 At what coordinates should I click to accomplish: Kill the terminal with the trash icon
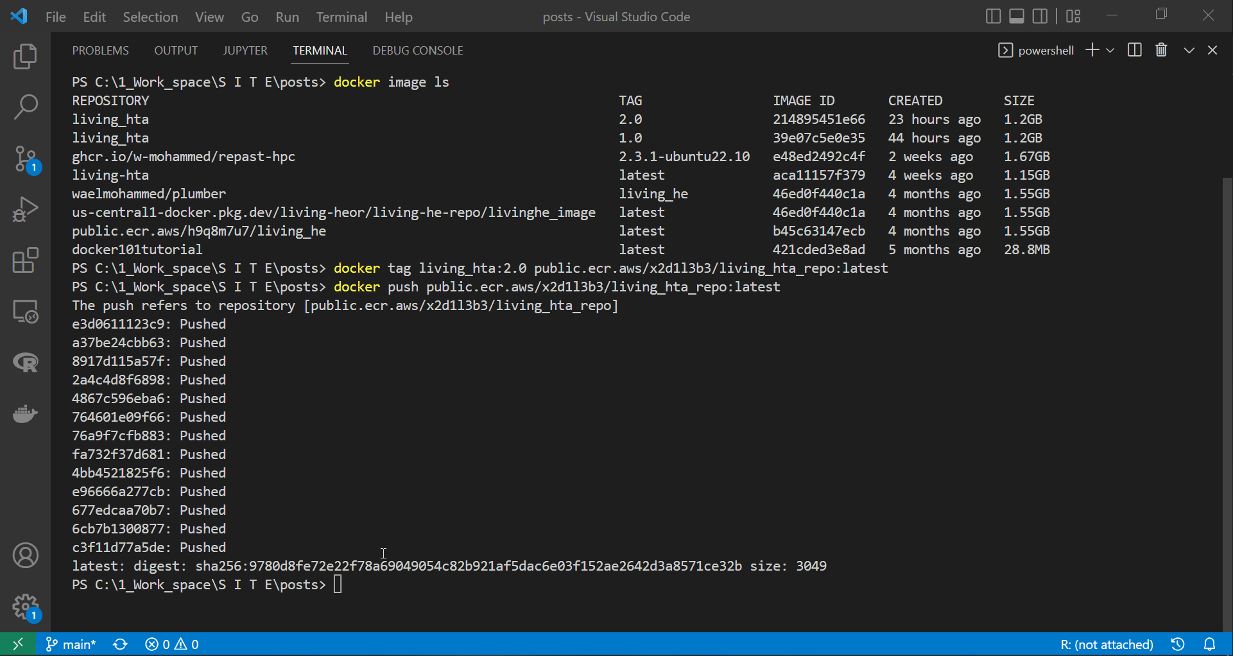tap(1162, 50)
